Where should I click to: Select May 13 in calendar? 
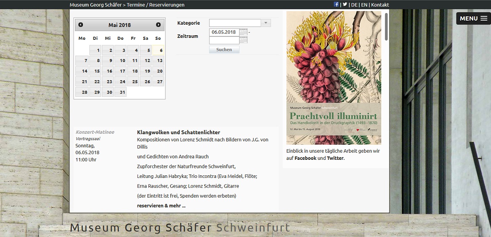(x=158, y=60)
